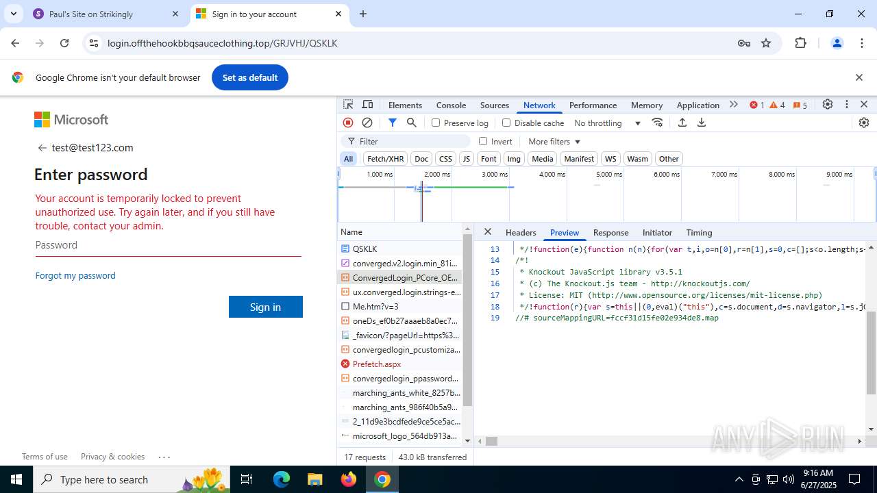Image resolution: width=877 pixels, height=493 pixels.
Task: Toggle the device toolbar icon
Action: tap(367, 105)
